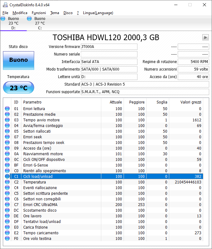Click the CrystalDiskInfo app icon in title bar

click(5, 5)
